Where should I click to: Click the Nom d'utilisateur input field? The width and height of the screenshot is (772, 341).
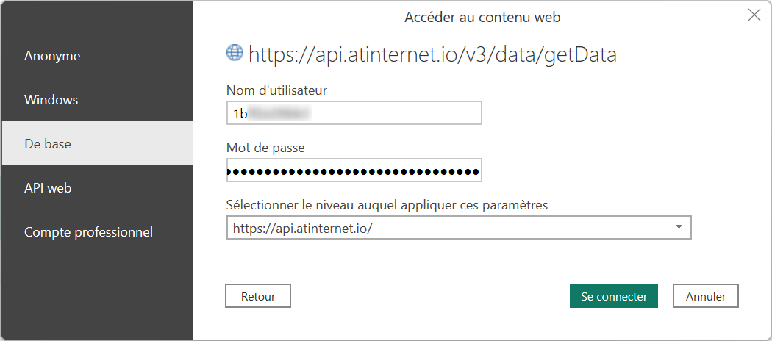[354, 113]
